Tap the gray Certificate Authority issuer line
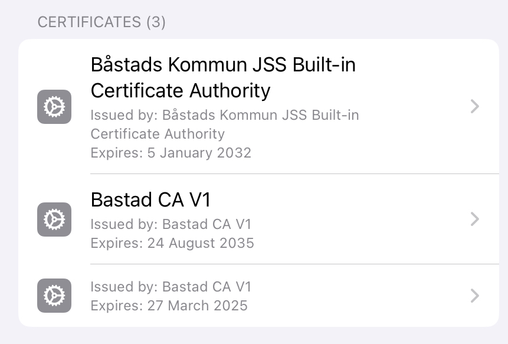 click(x=158, y=134)
